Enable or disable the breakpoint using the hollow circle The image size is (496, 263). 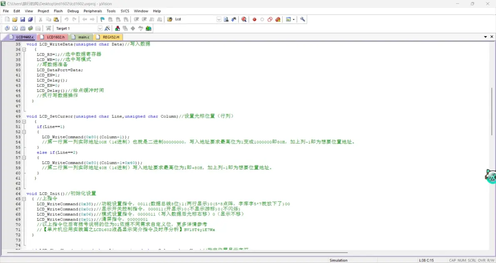[262, 19]
